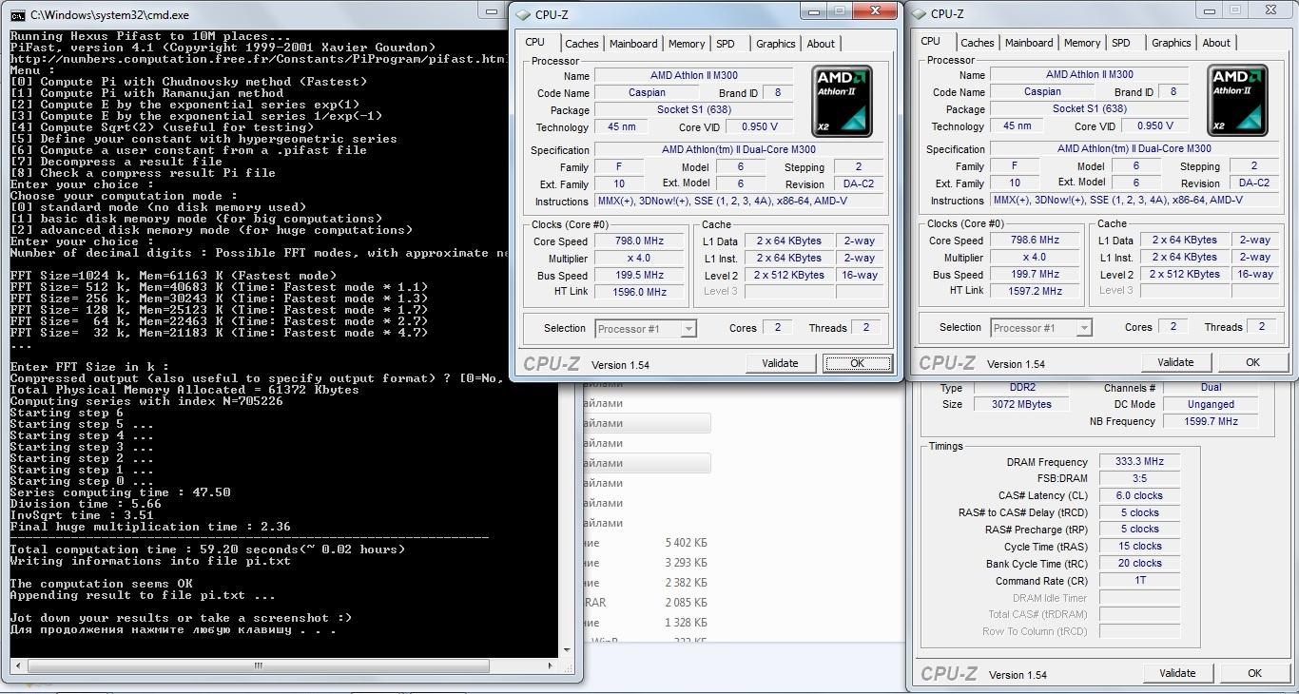Click CPU-Z icon in middle window title
The height and width of the screenshot is (694, 1299).
click(x=523, y=14)
